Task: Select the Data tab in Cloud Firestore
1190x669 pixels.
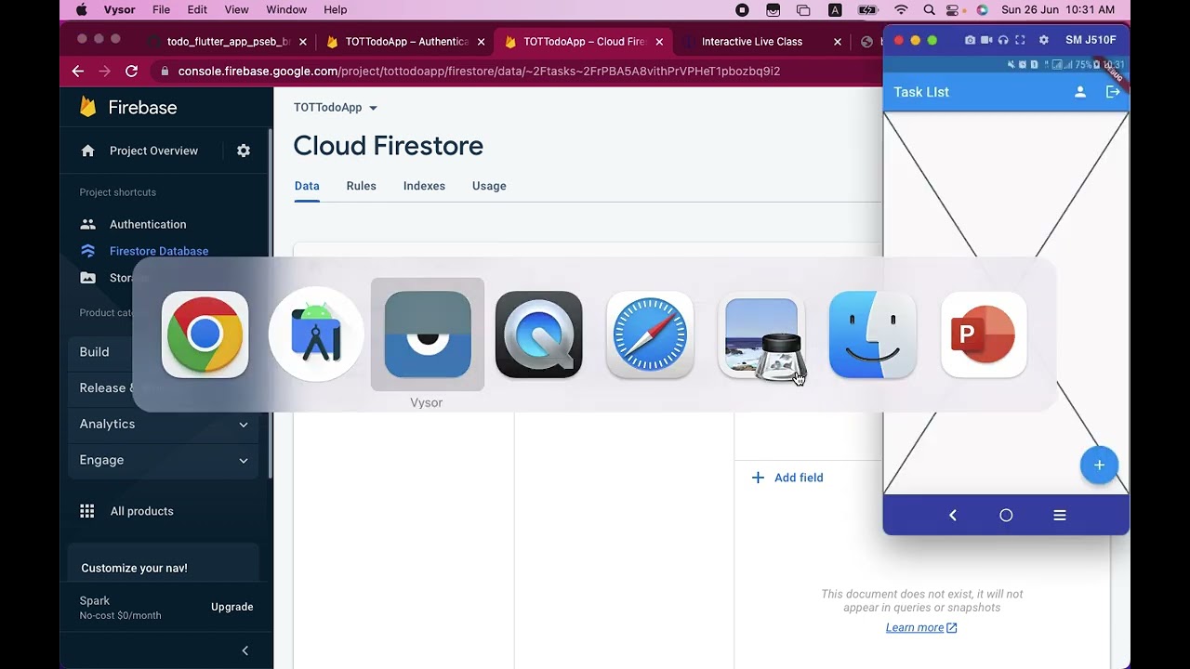Action: tap(307, 186)
